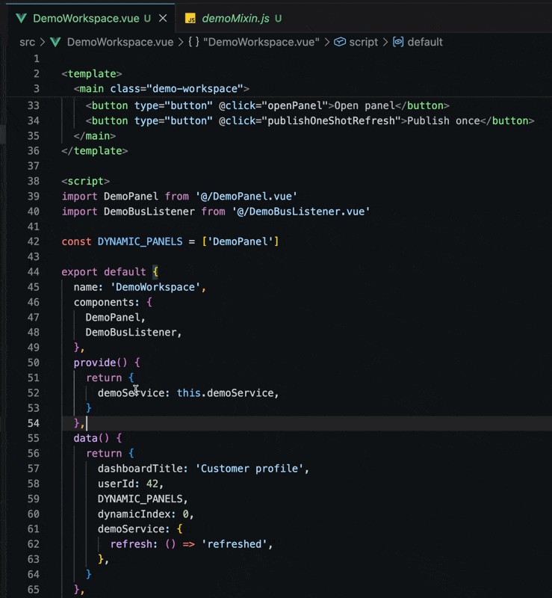Click the script module icon in breadcrumb

coord(340,42)
